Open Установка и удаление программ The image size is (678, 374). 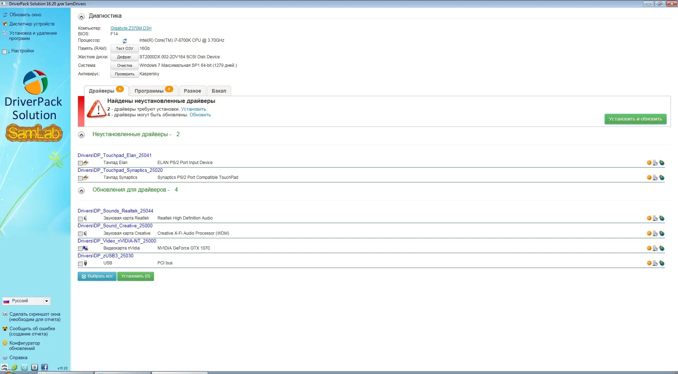click(33, 36)
